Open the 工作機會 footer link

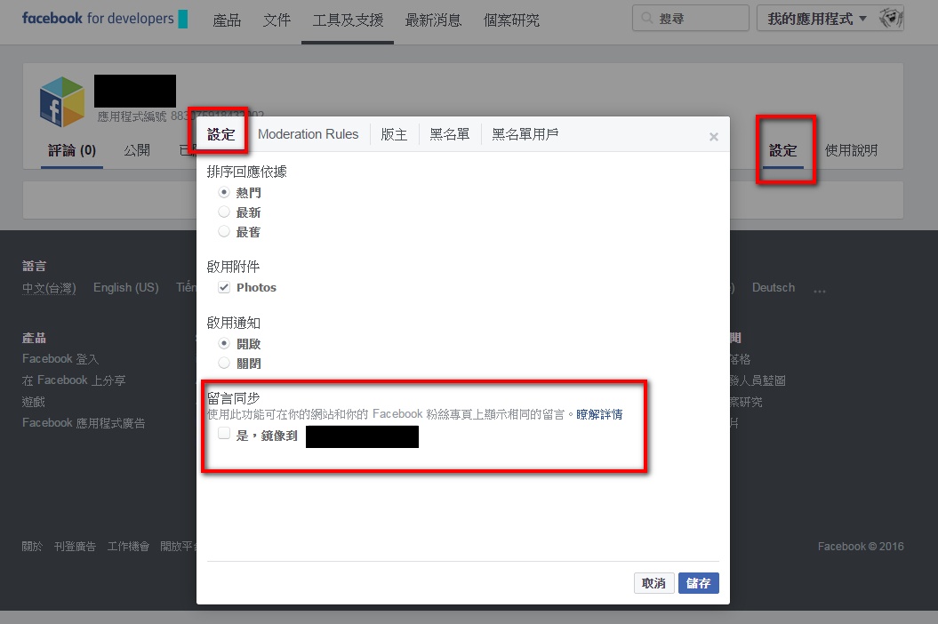pyautogui.click(x=128, y=547)
